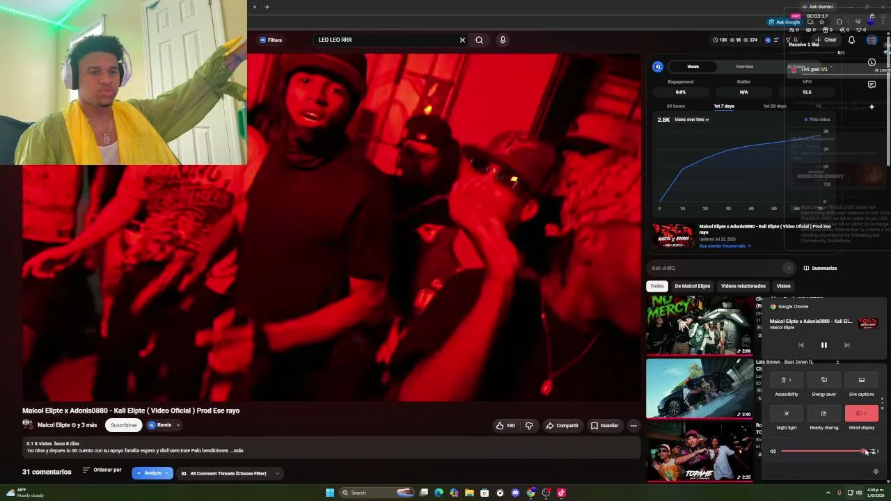This screenshot has width=891, height=501.
Task: Switch to the Overview tab
Action: pyautogui.click(x=744, y=67)
